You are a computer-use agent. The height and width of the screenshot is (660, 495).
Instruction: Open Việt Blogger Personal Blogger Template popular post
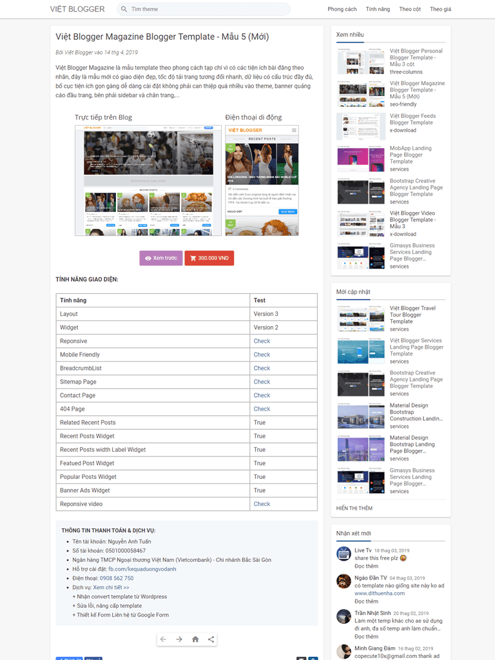click(416, 57)
